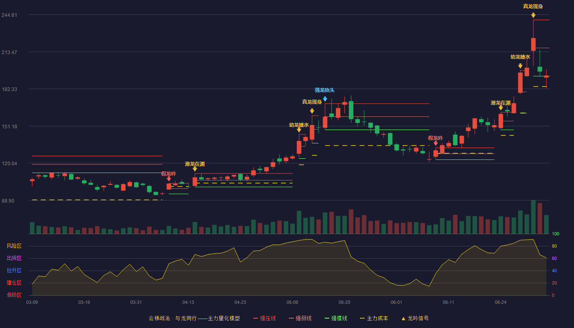Select the 出货区 zone label
Viewport: 574px width, 328px height.
click(x=14, y=258)
